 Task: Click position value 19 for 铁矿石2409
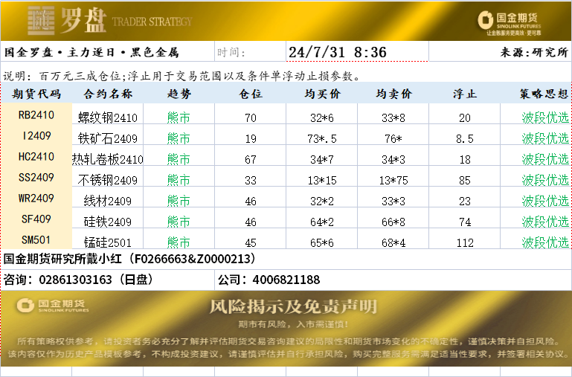(x=251, y=139)
